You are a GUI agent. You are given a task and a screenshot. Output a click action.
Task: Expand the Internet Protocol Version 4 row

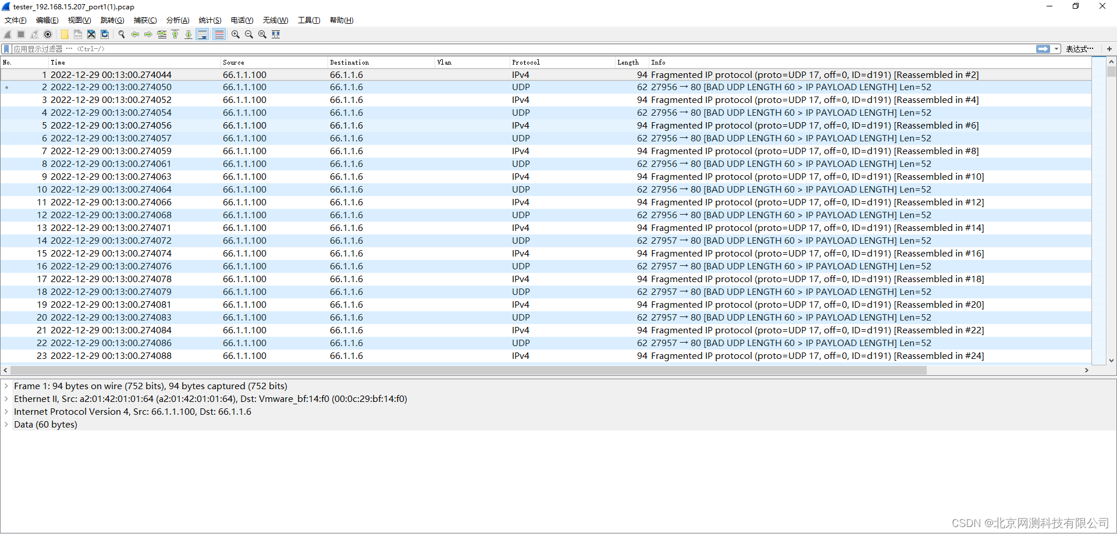6,411
